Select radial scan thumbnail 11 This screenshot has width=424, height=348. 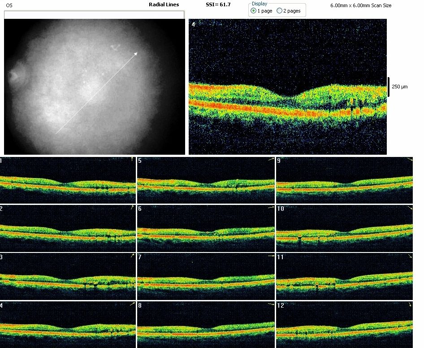(344, 276)
